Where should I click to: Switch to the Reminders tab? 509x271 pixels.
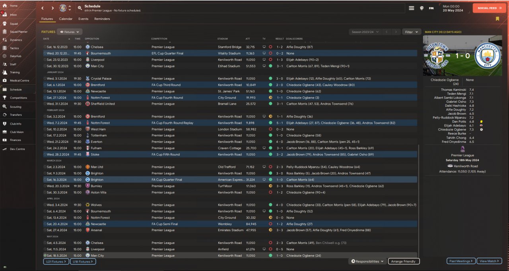(x=102, y=19)
